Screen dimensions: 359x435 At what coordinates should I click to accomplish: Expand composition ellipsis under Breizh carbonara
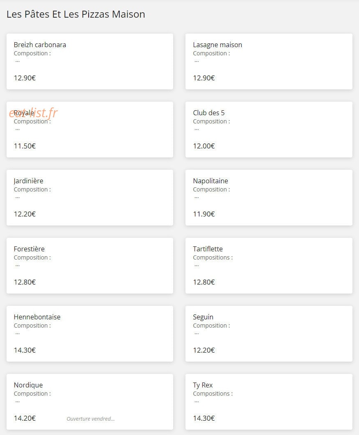coord(18,61)
